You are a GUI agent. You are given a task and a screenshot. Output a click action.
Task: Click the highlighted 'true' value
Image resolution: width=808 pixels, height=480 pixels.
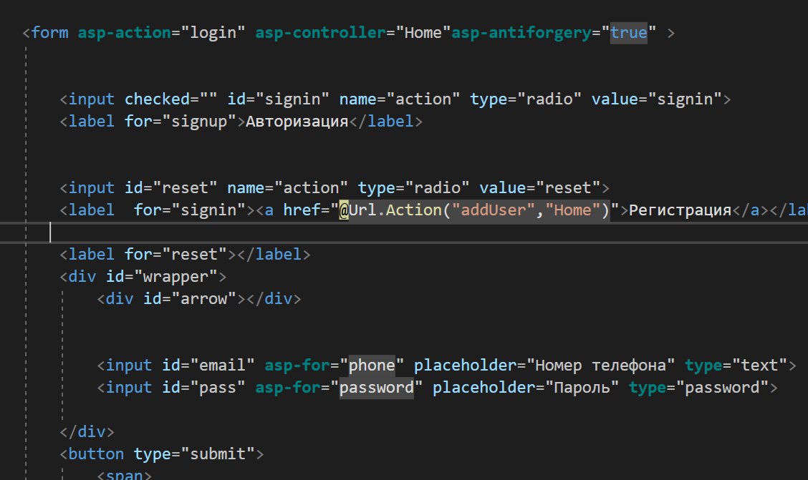point(629,32)
